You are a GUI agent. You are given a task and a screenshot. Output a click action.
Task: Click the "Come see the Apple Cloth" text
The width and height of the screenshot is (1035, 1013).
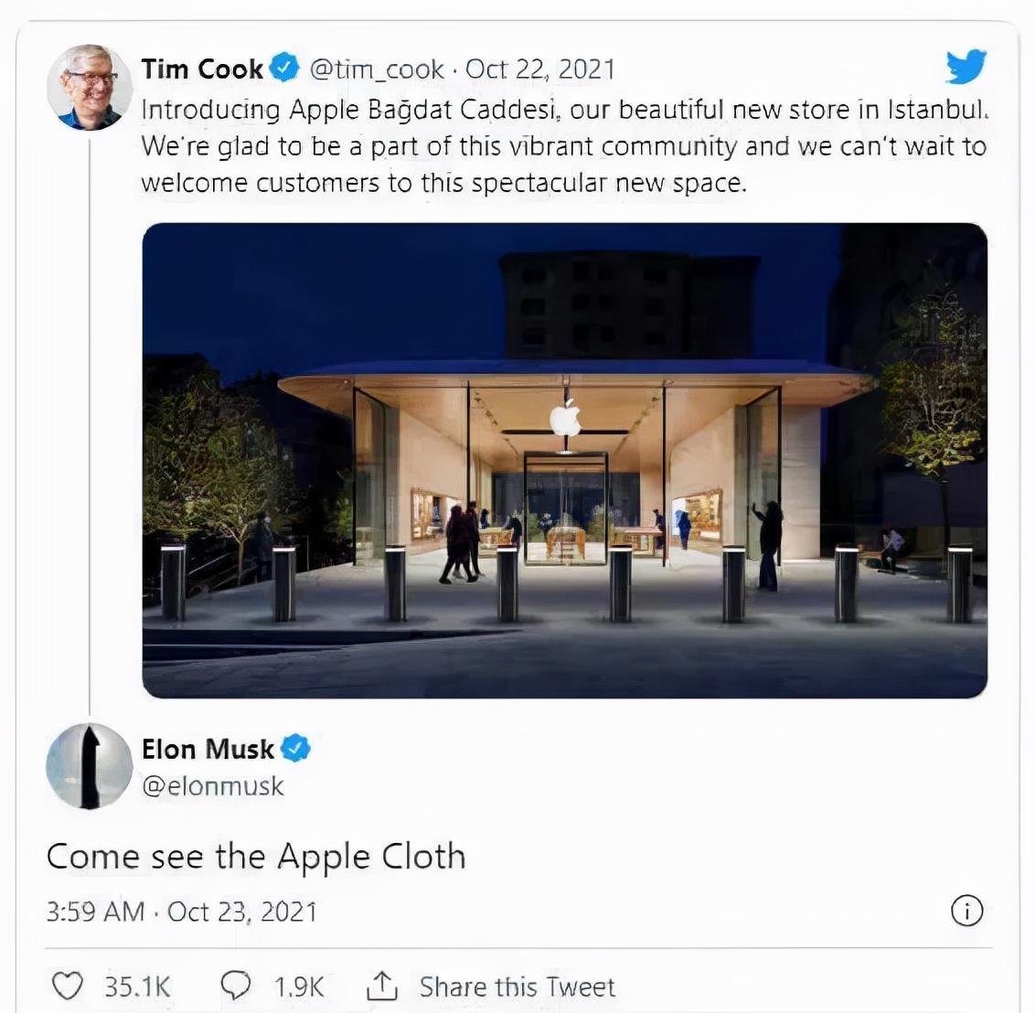click(256, 857)
